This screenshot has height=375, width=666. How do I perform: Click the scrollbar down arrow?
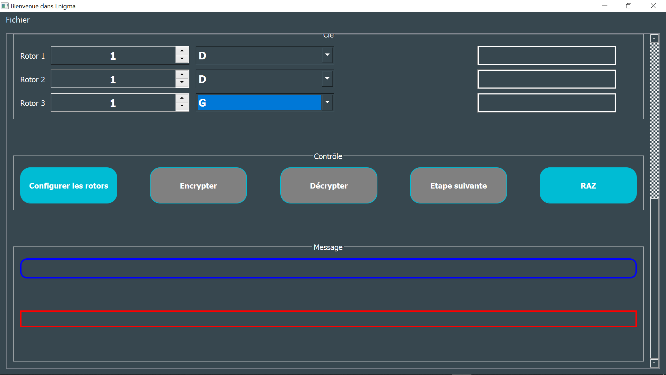point(655,363)
